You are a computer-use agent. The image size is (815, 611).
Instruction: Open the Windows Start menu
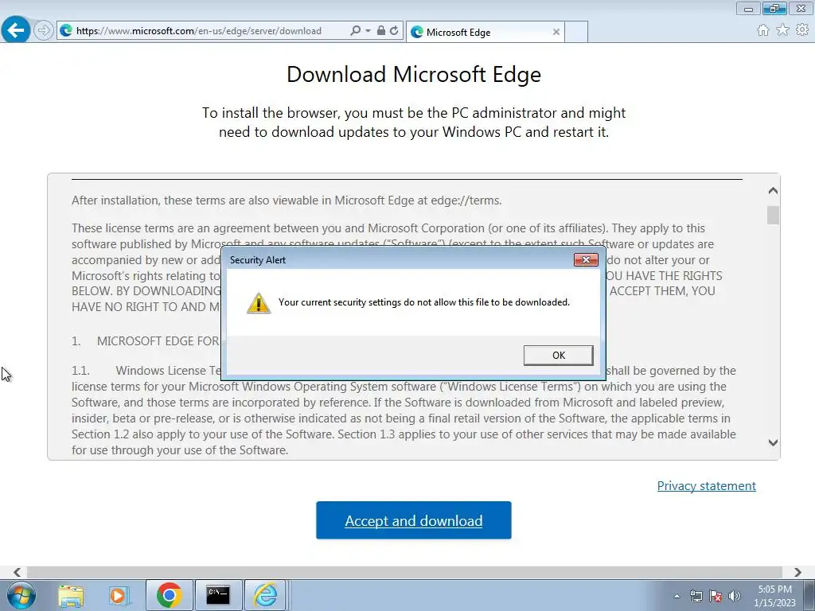(x=21, y=595)
